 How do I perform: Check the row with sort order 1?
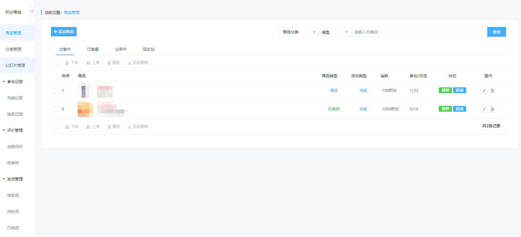click(x=56, y=91)
